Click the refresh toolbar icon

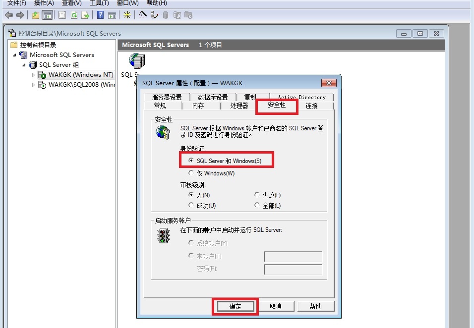coord(74,15)
